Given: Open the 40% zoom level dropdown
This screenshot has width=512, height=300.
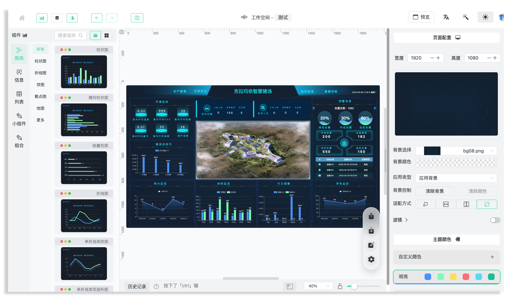Looking at the screenshot, I should coord(318,286).
